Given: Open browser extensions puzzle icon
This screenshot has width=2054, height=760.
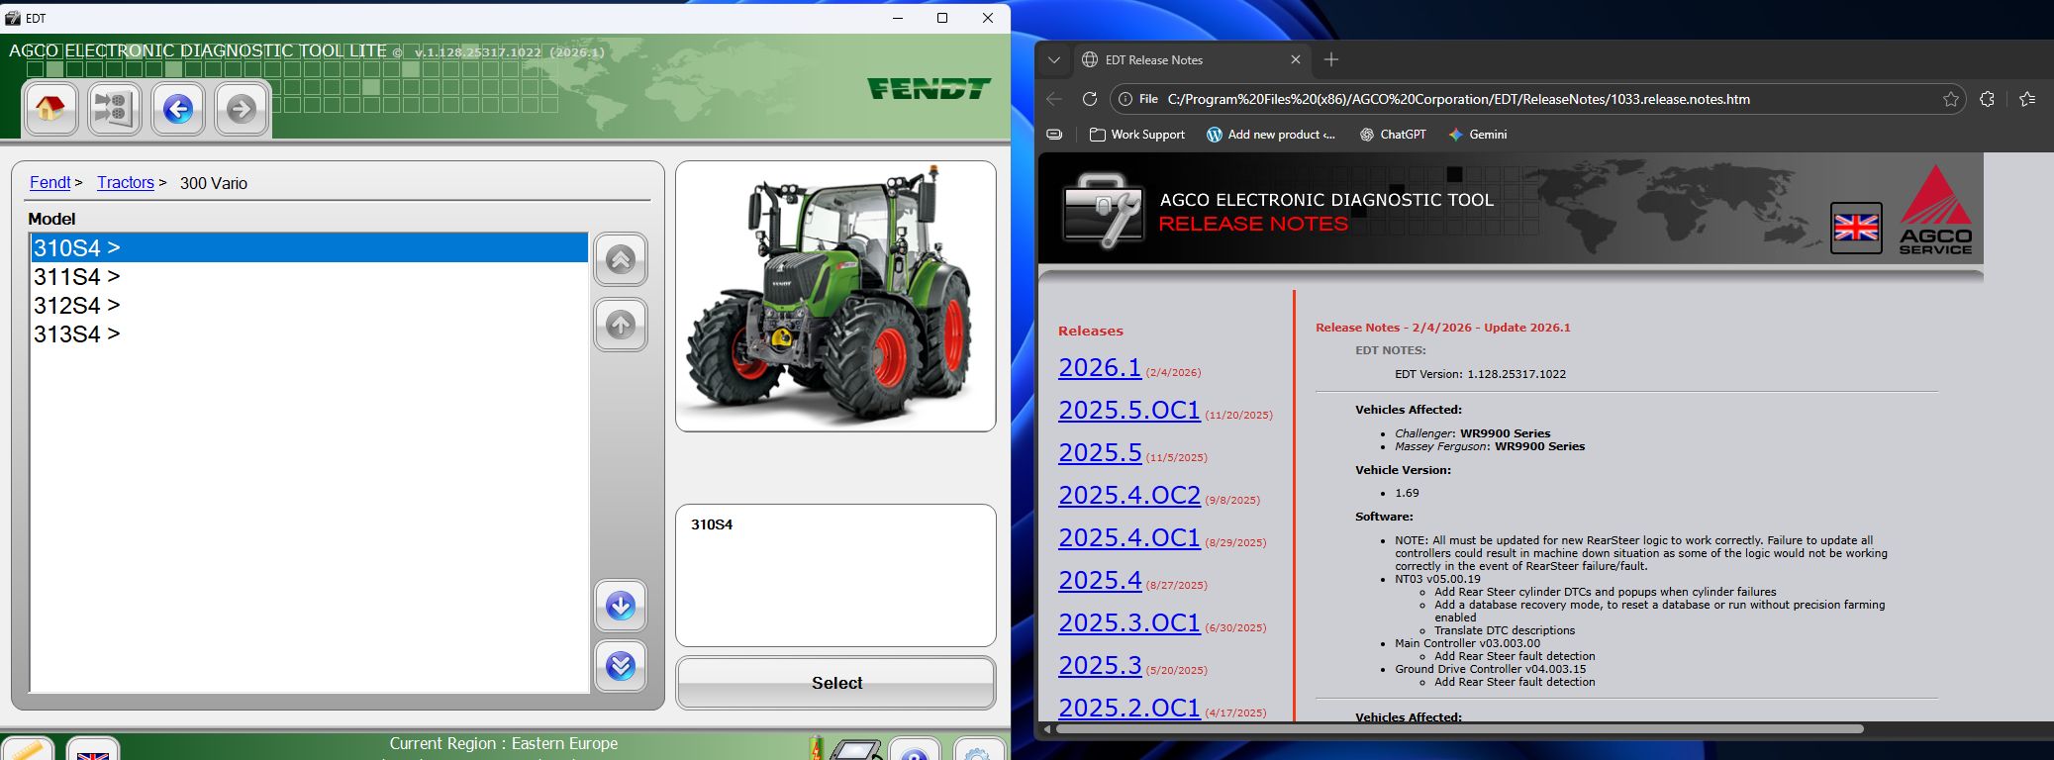Looking at the screenshot, I should tap(1987, 99).
